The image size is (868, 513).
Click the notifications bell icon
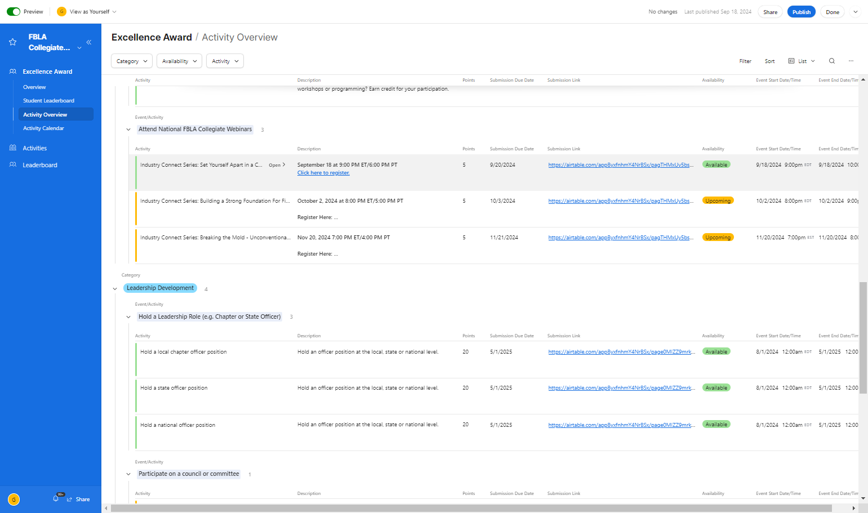tap(56, 499)
